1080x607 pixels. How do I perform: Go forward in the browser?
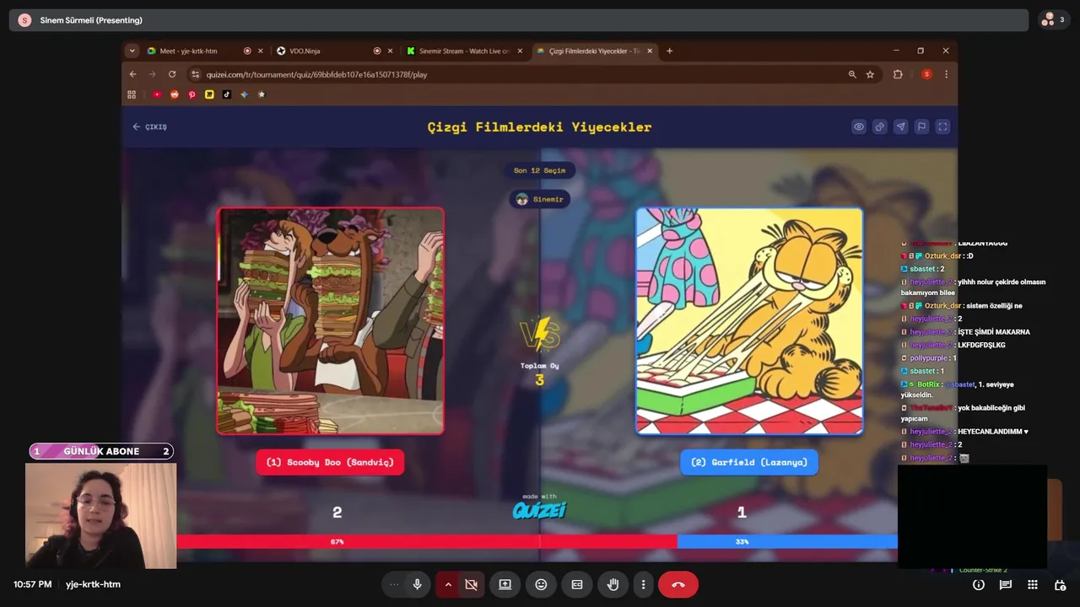point(153,74)
